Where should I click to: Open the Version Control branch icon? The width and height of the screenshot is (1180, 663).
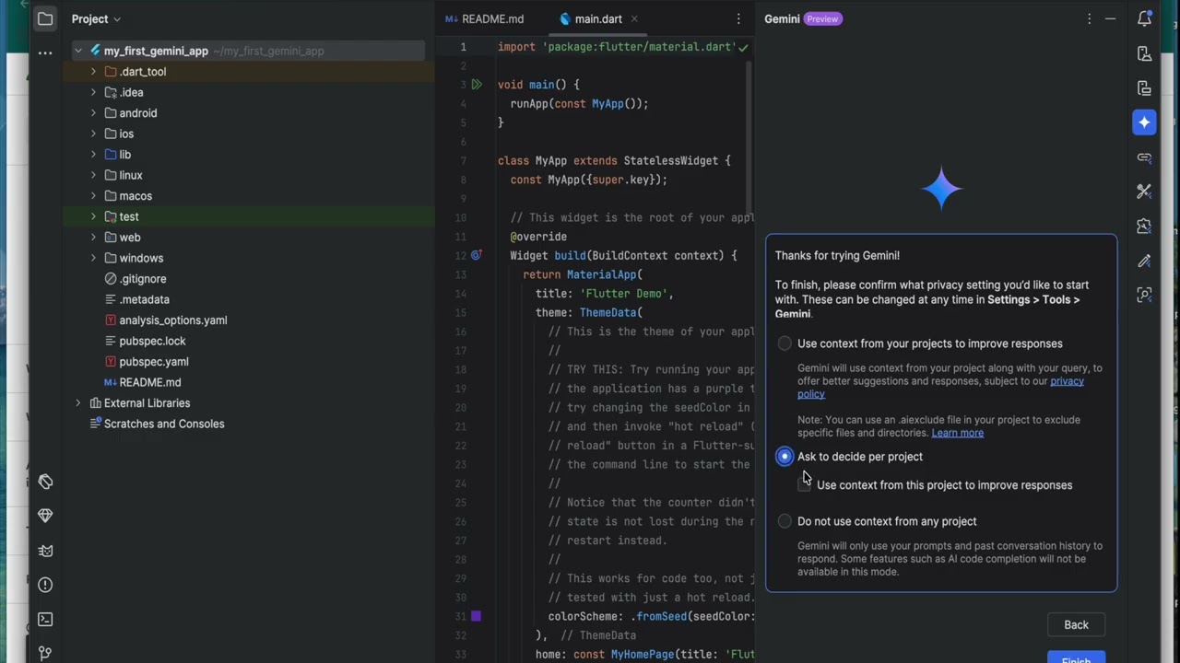point(45,654)
